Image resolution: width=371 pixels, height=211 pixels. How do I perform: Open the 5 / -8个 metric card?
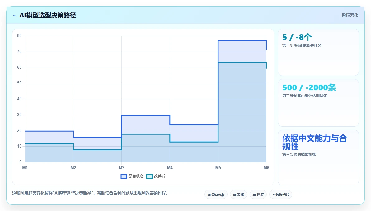coord(318,52)
